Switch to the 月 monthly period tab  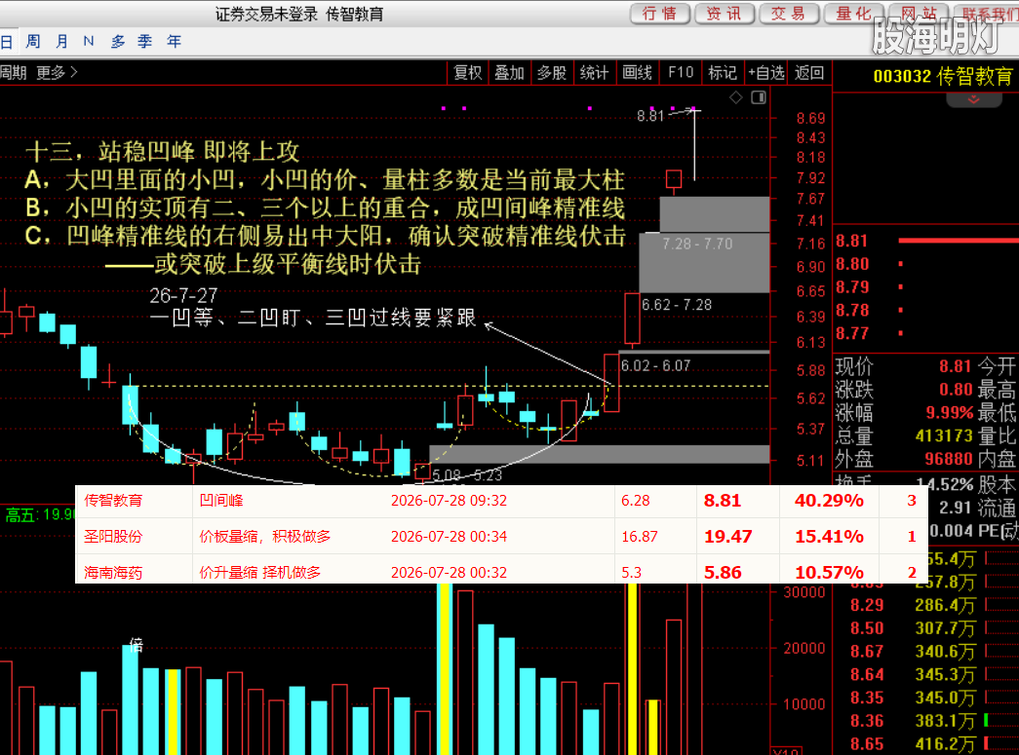point(61,42)
